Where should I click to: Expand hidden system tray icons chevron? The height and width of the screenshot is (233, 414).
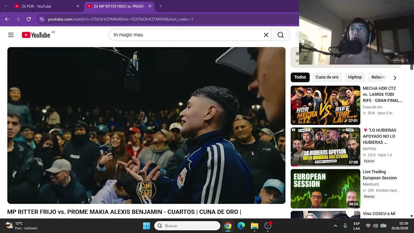335,226
